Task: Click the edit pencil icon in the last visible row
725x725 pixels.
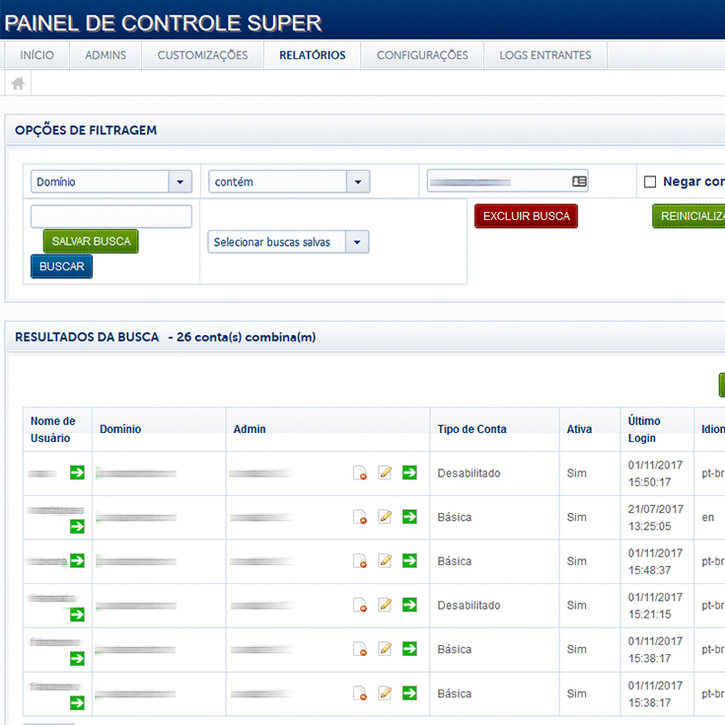Action: (386, 693)
